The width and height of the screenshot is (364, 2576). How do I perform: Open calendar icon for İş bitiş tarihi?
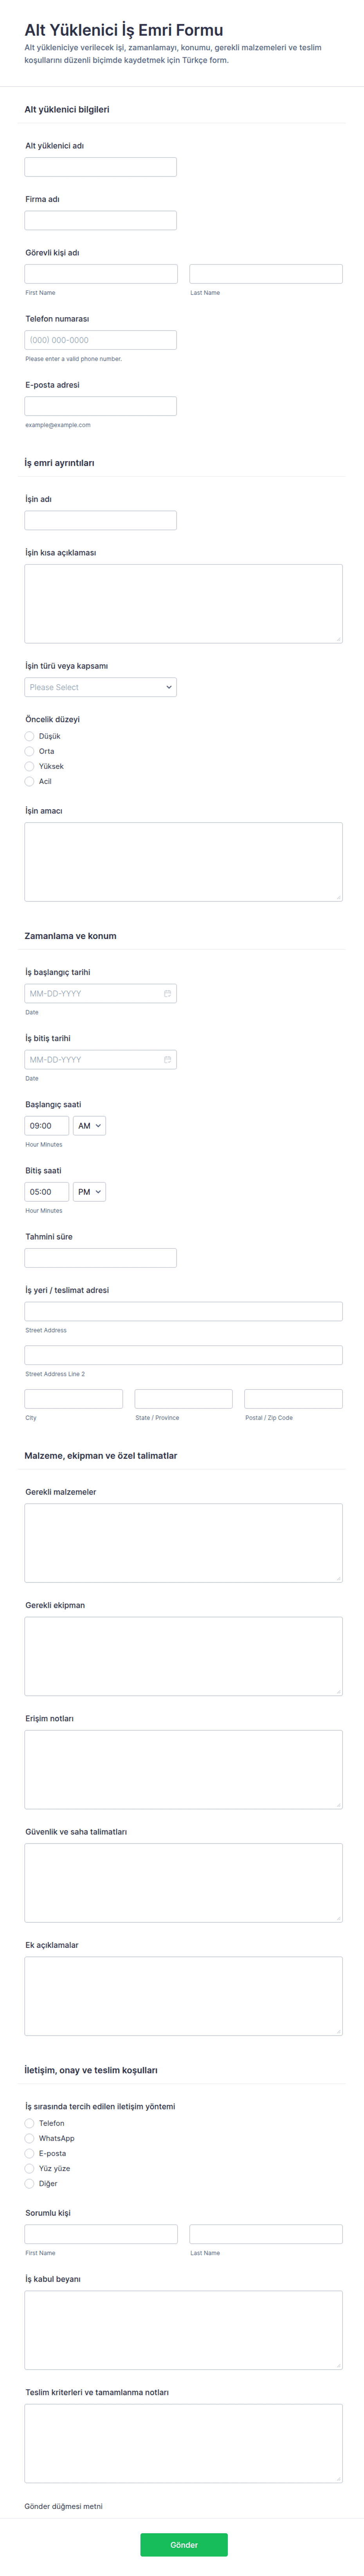click(x=168, y=1059)
